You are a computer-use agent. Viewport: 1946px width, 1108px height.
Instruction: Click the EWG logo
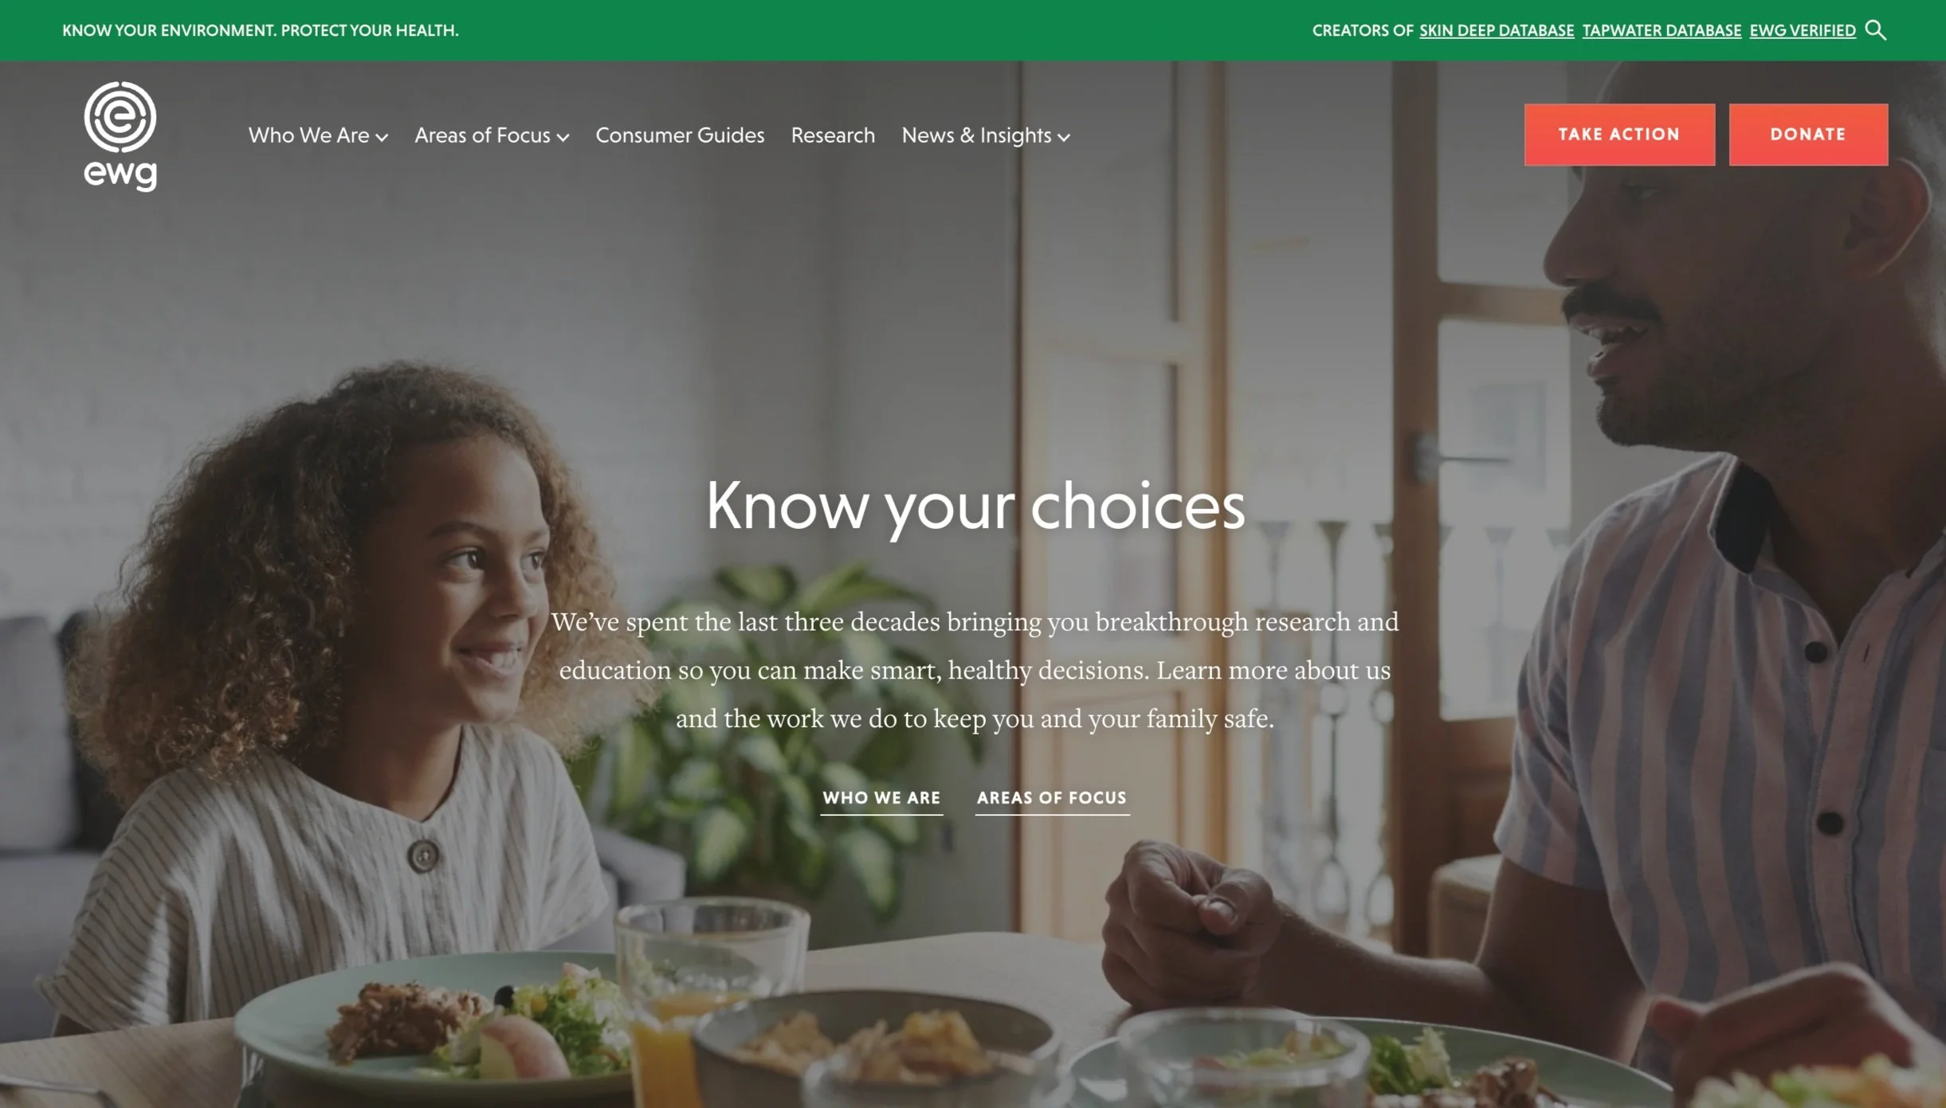tap(120, 136)
